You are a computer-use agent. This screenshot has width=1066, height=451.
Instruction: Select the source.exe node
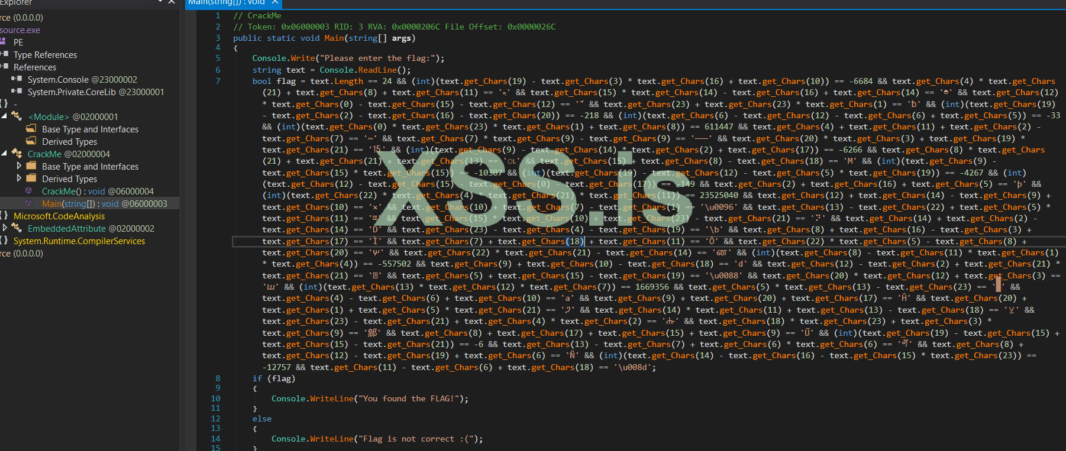coord(20,30)
